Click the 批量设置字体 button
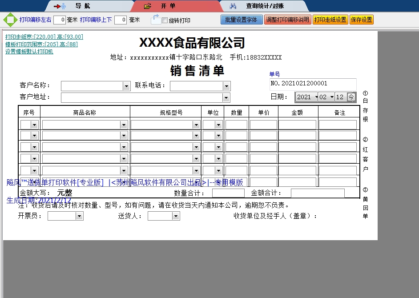419x298 pixels. [x=241, y=20]
